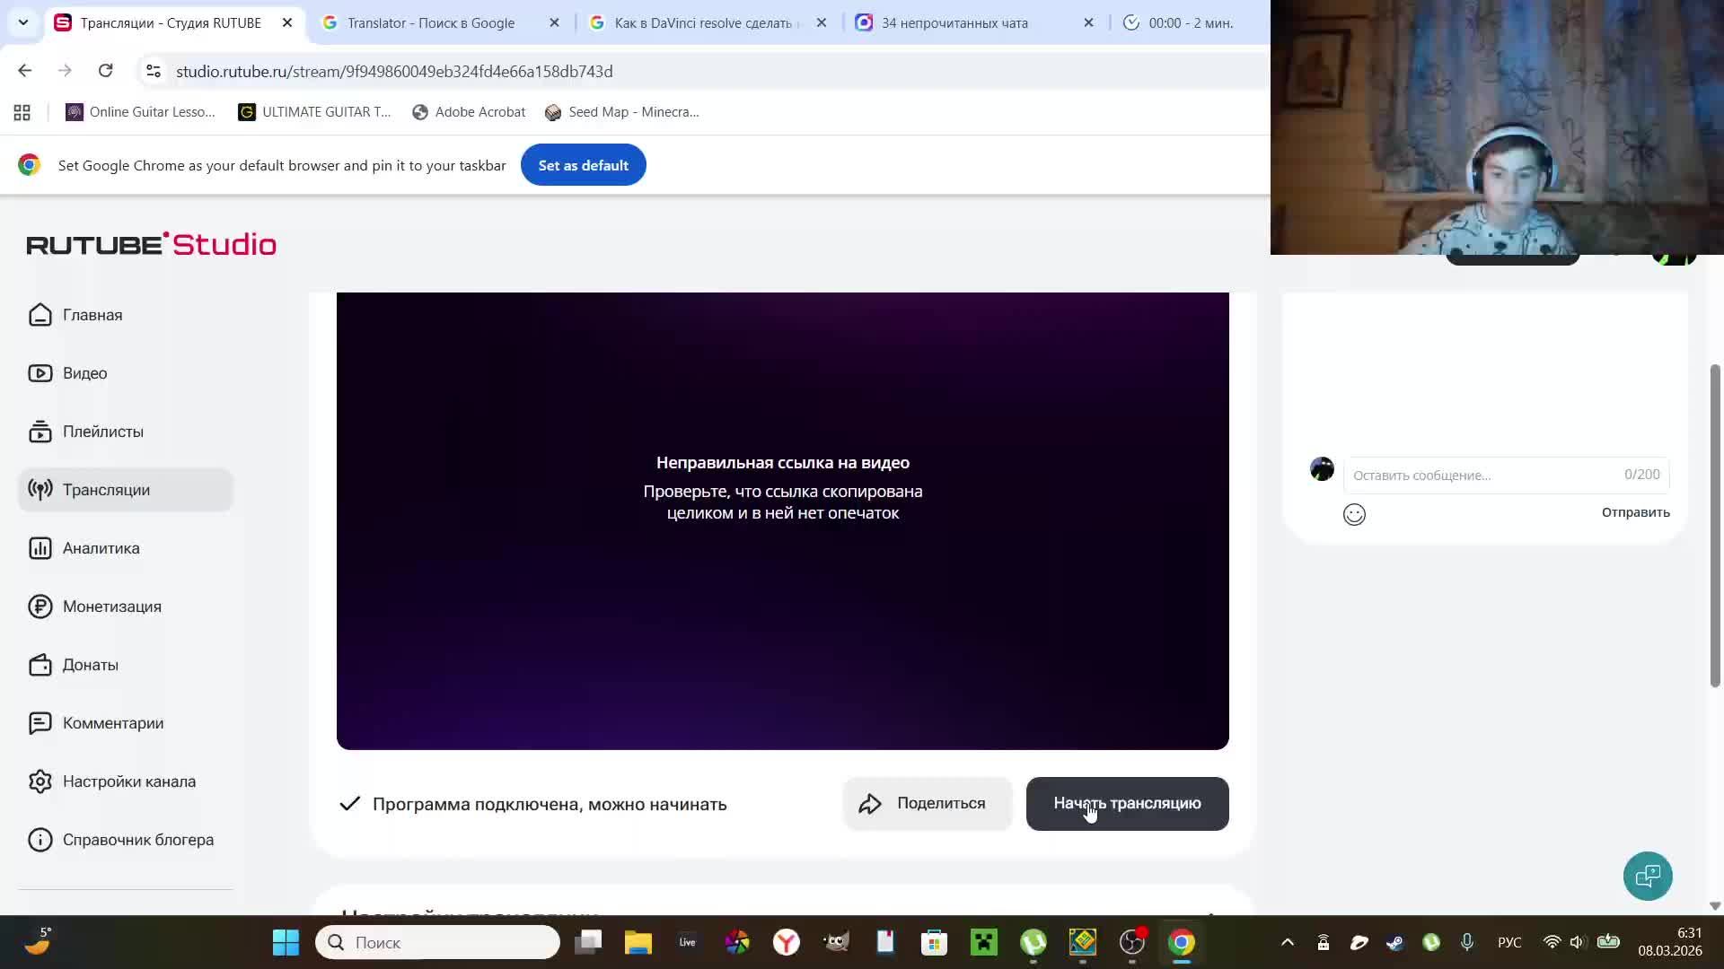Go to Видео section
Screen dimensions: 1724x969
pos(84,373)
